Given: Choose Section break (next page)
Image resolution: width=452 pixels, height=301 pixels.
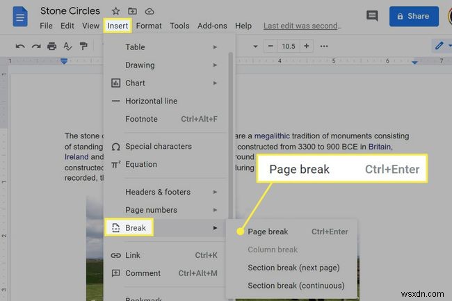Looking at the screenshot, I should click(x=291, y=268).
